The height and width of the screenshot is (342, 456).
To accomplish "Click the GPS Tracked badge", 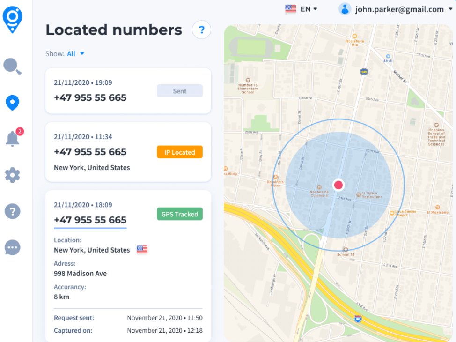I will pos(179,214).
